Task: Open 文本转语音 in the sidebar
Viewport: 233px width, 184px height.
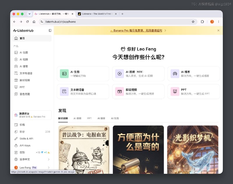Action: (32, 73)
